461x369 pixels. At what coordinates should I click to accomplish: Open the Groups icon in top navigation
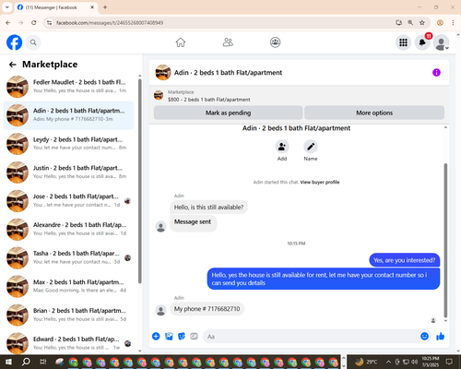coord(275,42)
